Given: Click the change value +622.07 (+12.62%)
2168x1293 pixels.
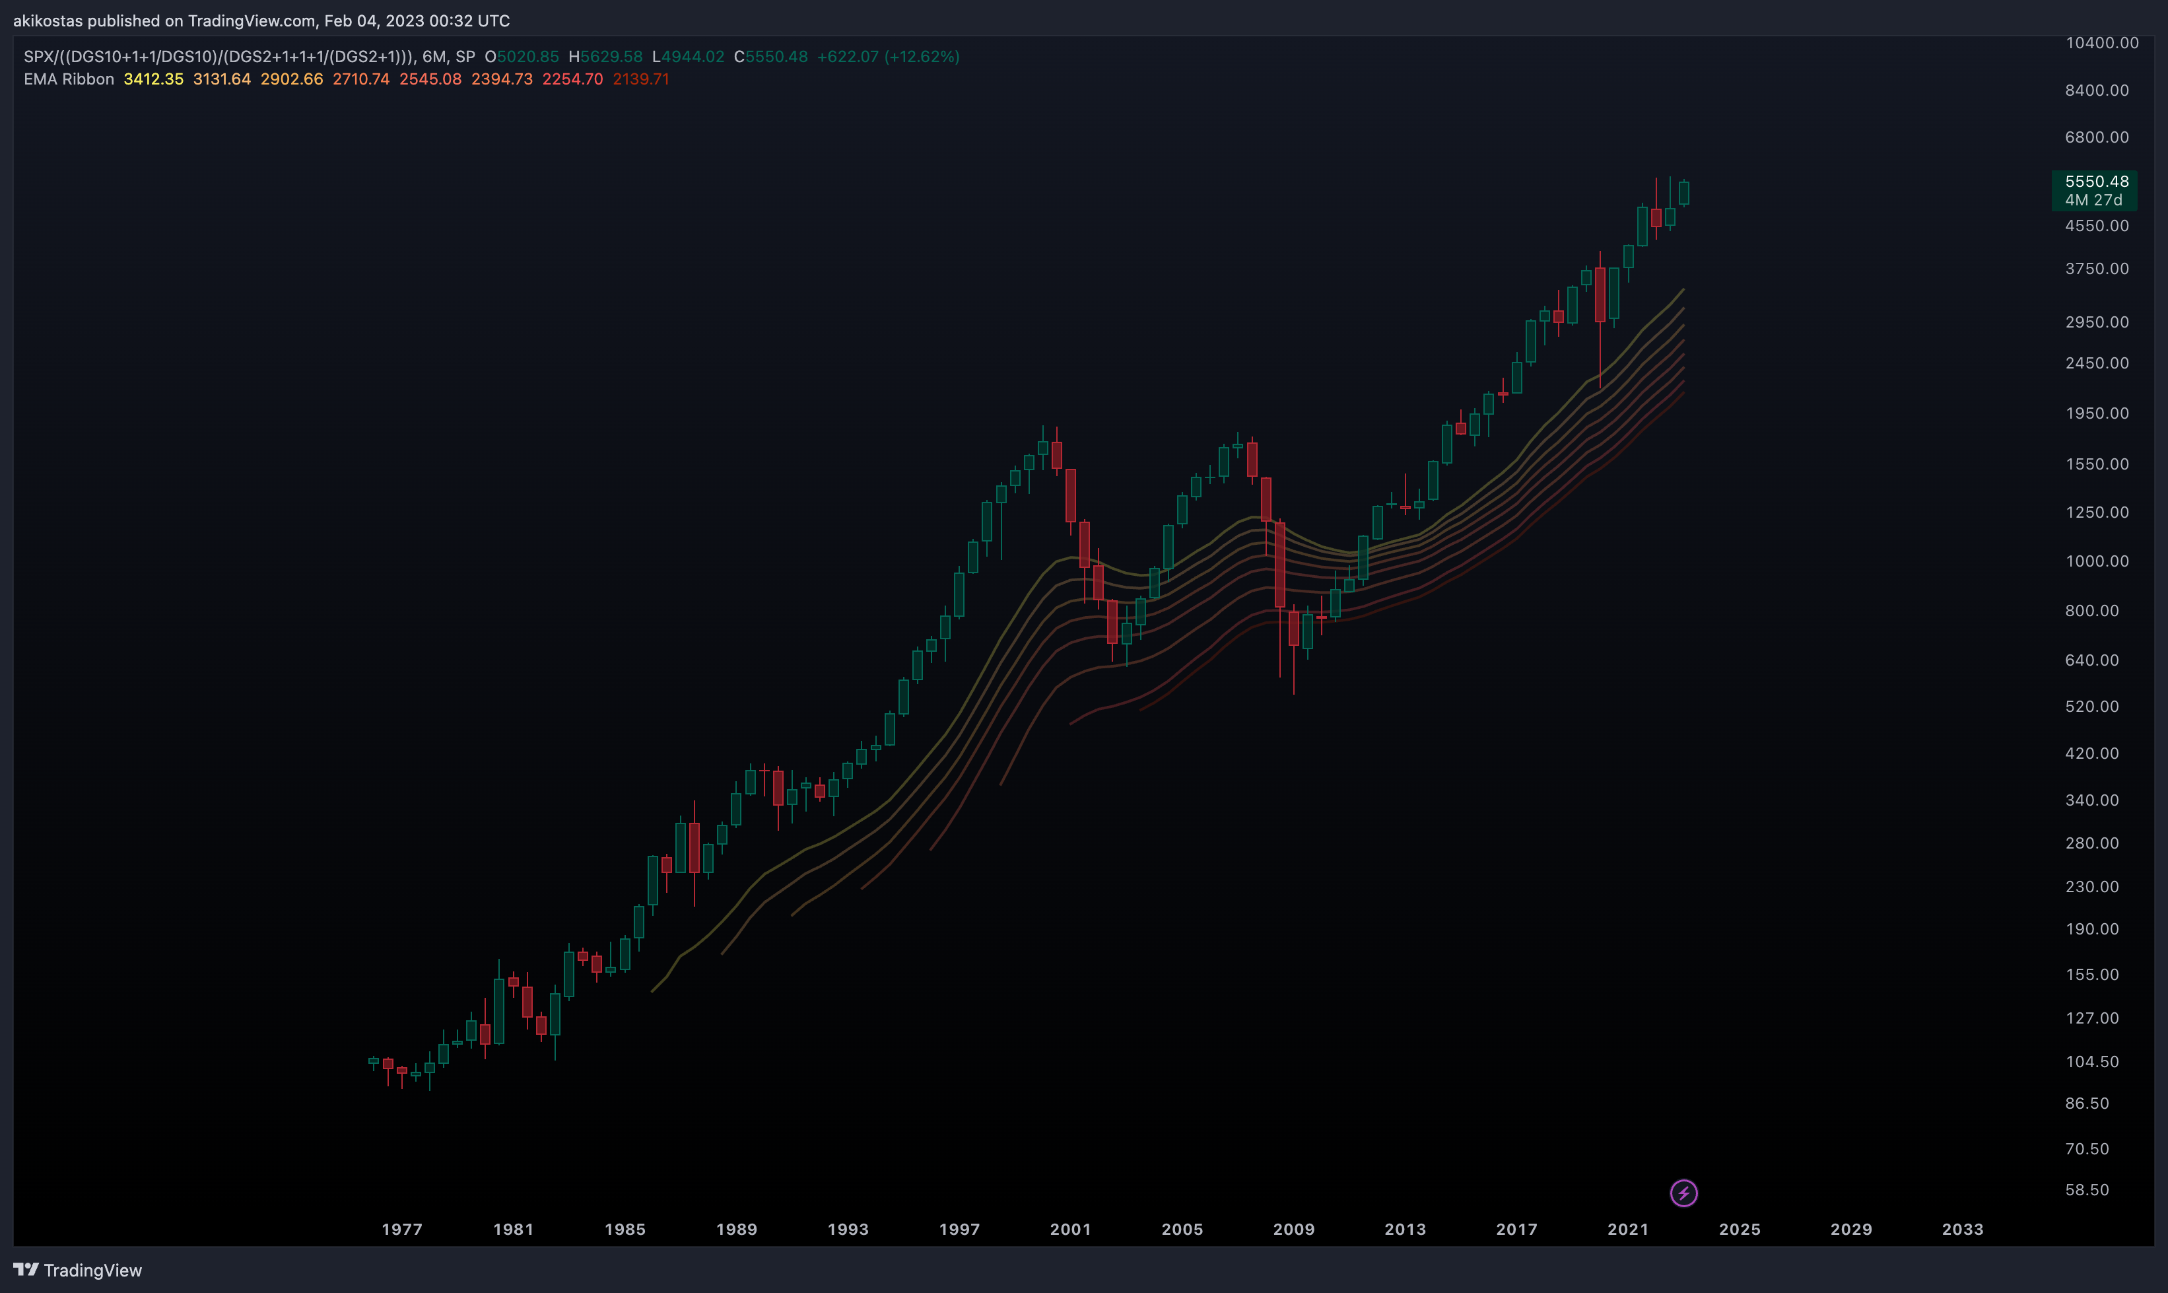Looking at the screenshot, I should click(x=887, y=57).
